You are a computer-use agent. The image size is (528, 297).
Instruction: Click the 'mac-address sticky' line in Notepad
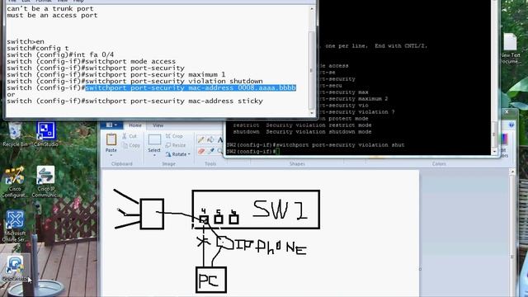[134, 101]
